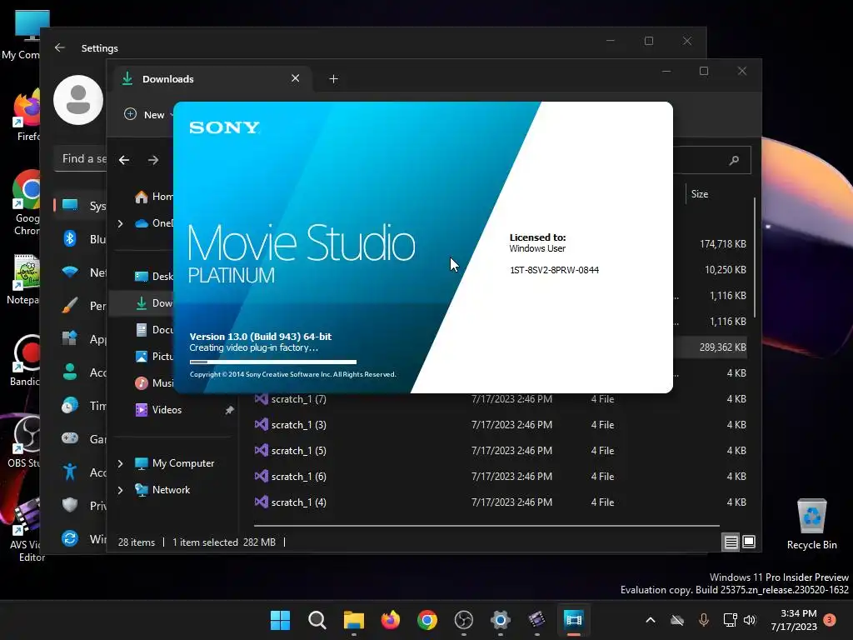Switch to details view layout

pyautogui.click(x=731, y=542)
